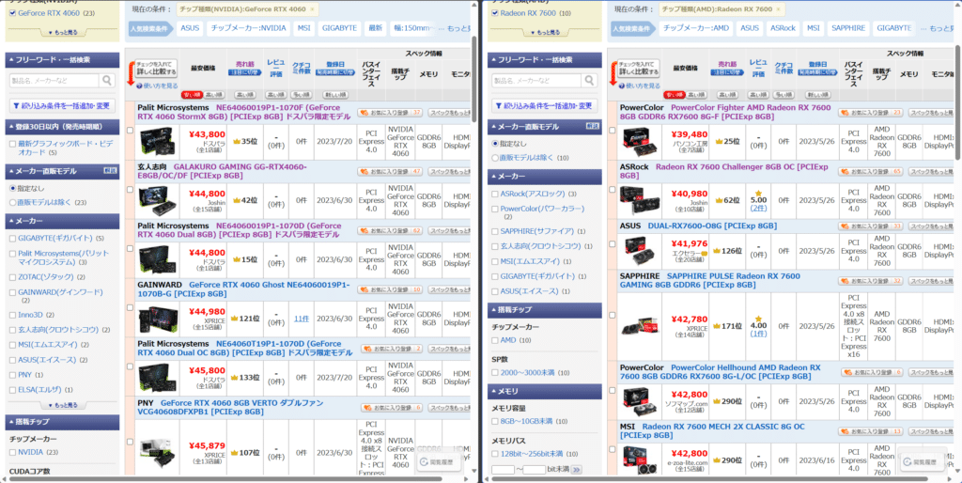This screenshot has height=483, width=962.
Task: Collapse the 登録30日以内（発売時期順） section
Action: pyautogui.click(x=62, y=127)
